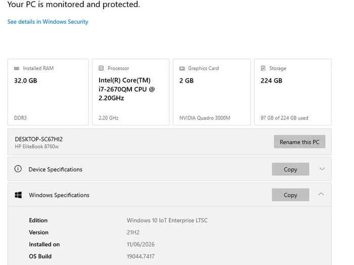
Task: Click the Processor chip icon
Action: [x=101, y=68]
